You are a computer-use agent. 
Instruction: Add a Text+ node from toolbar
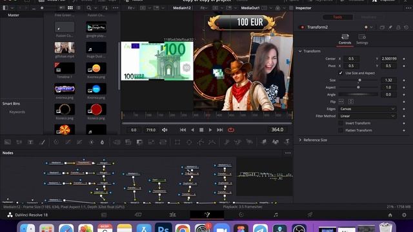click(30, 142)
